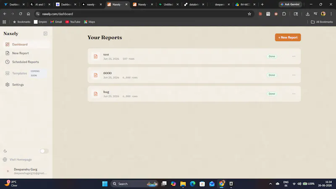The height and width of the screenshot is (189, 336).
Task: Open the 6000 report row
Action: 194,75
